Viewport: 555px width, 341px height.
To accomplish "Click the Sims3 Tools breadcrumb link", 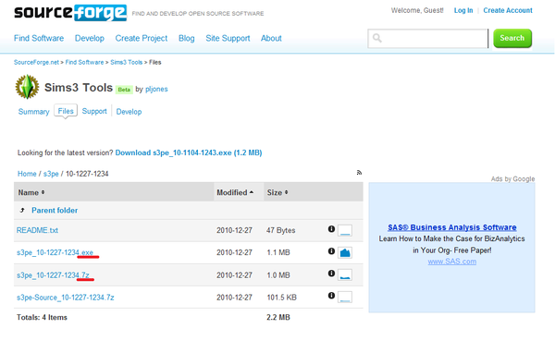I will 126,62.
